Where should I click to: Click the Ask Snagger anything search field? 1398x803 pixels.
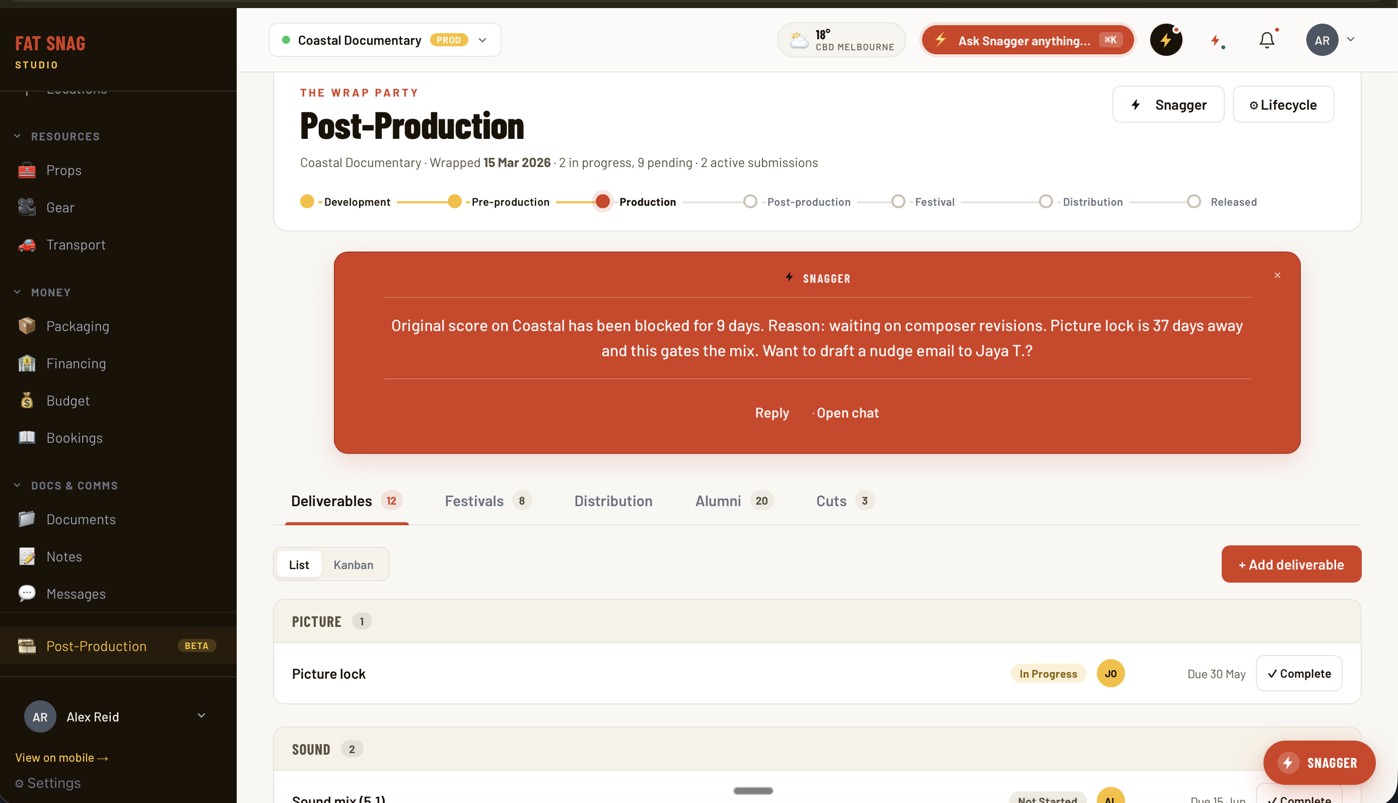(x=1027, y=40)
